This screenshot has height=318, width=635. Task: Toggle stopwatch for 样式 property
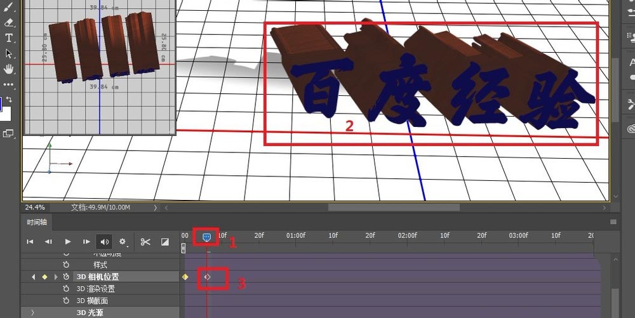pos(66,265)
